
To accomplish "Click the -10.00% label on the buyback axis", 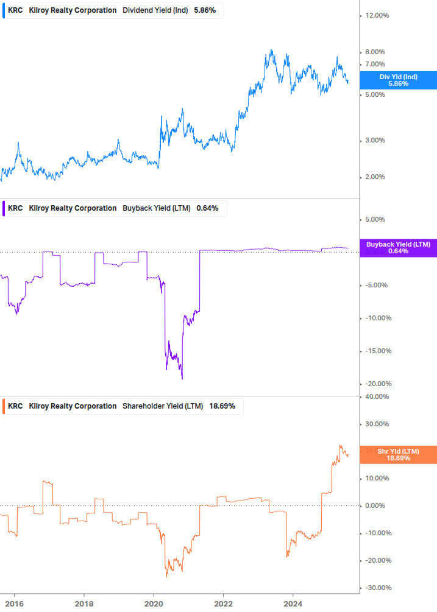I will click(378, 318).
